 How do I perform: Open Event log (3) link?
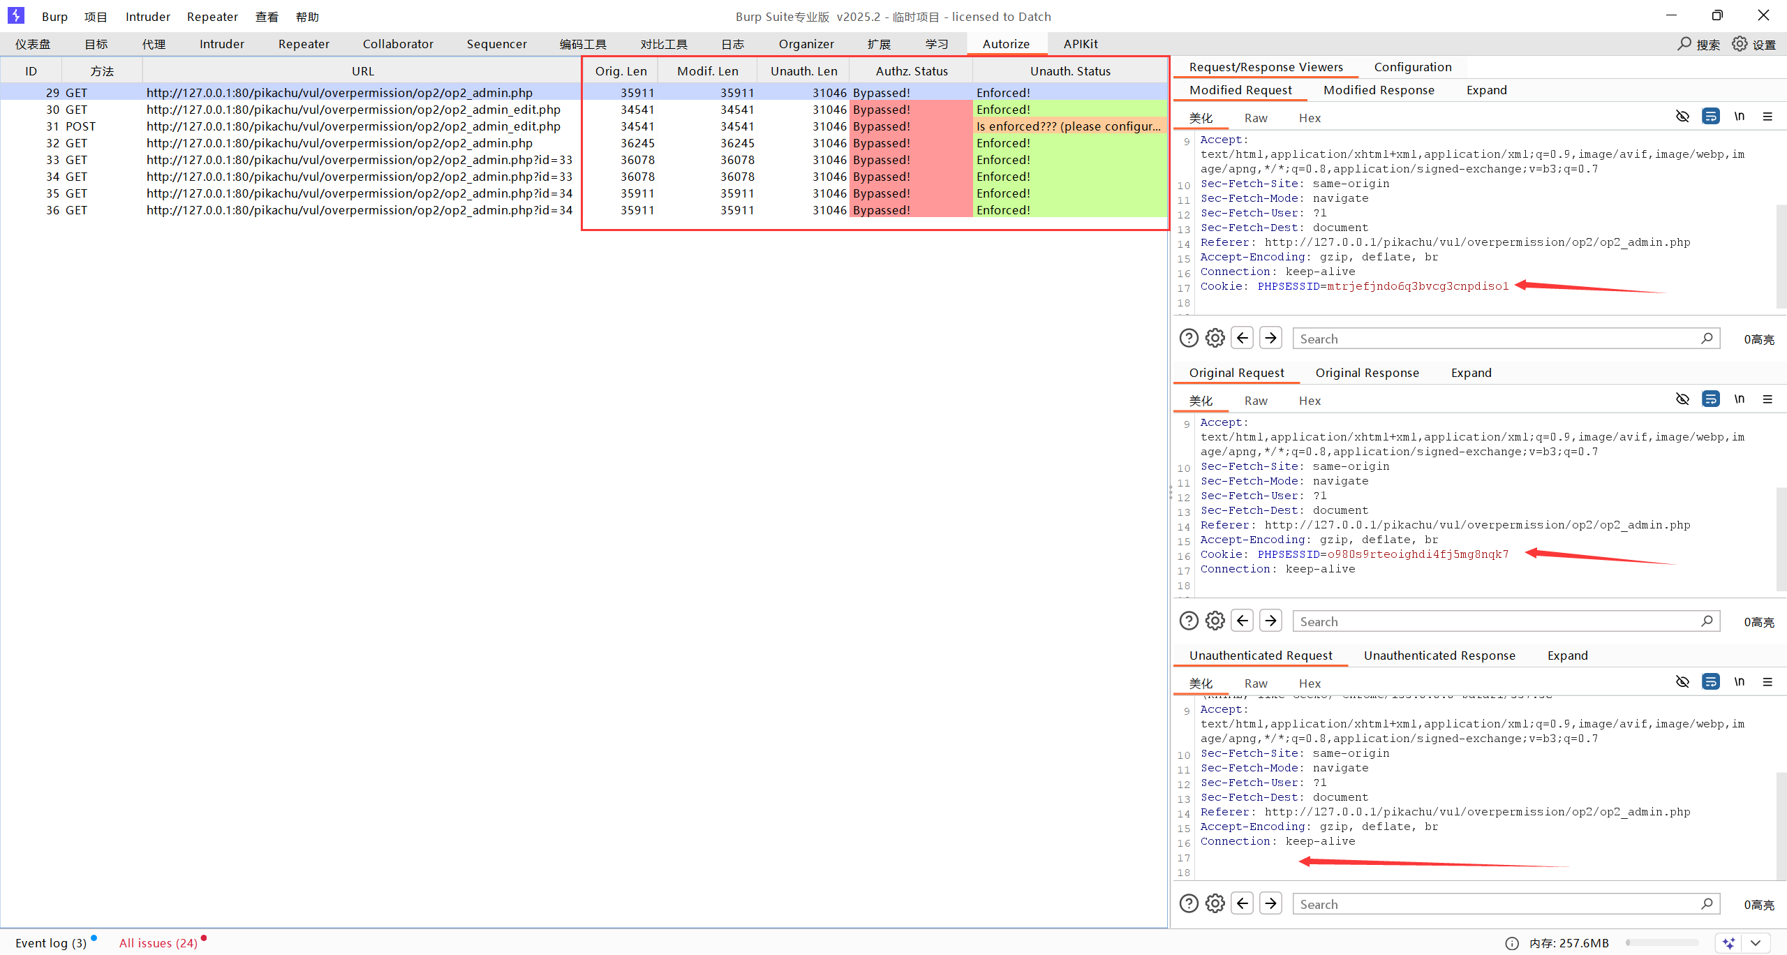51,943
